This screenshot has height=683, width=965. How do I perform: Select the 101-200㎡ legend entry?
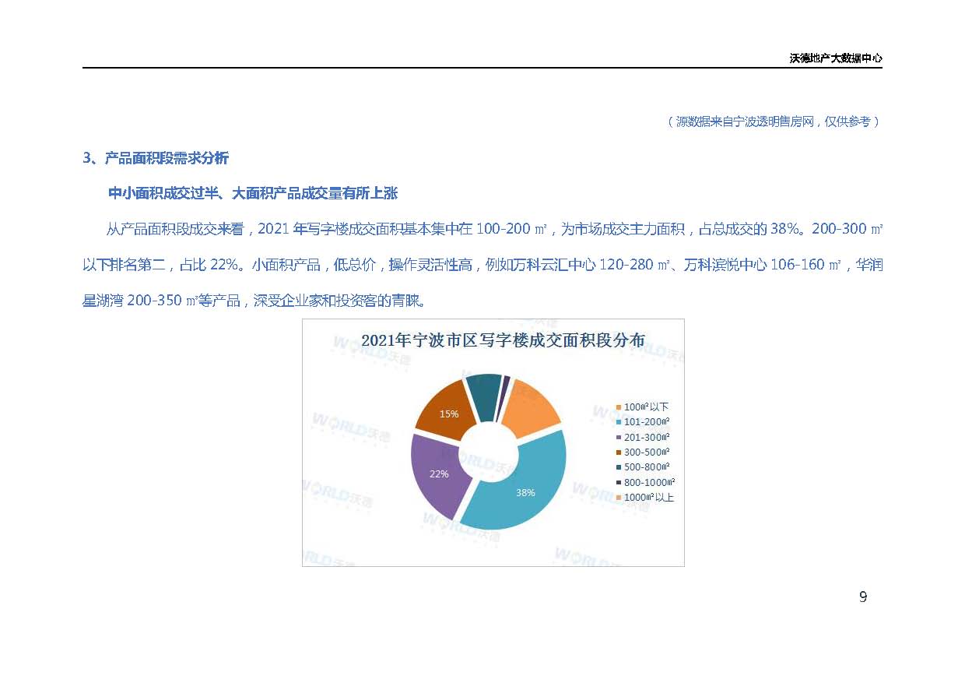pos(647,422)
